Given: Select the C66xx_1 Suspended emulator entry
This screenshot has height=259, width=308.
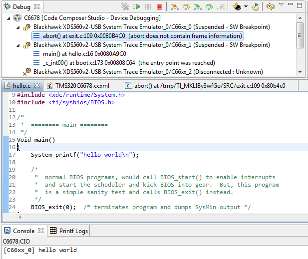Looking at the screenshot, I should tap(152, 45).
